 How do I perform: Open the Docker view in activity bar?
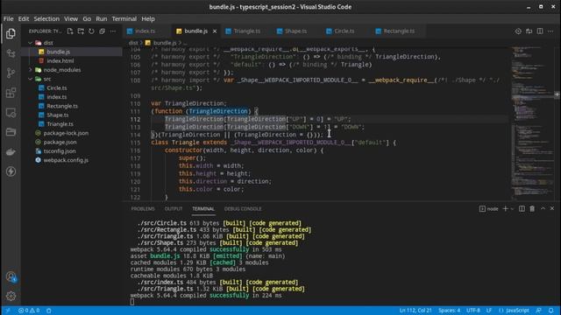click(11, 152)
